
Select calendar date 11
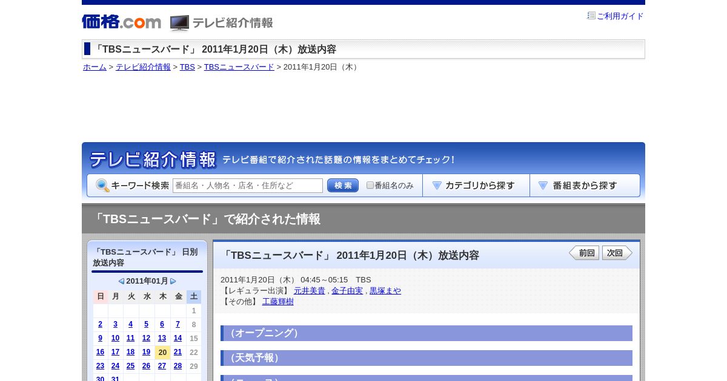pyautogui.click(x=130, y=338)
